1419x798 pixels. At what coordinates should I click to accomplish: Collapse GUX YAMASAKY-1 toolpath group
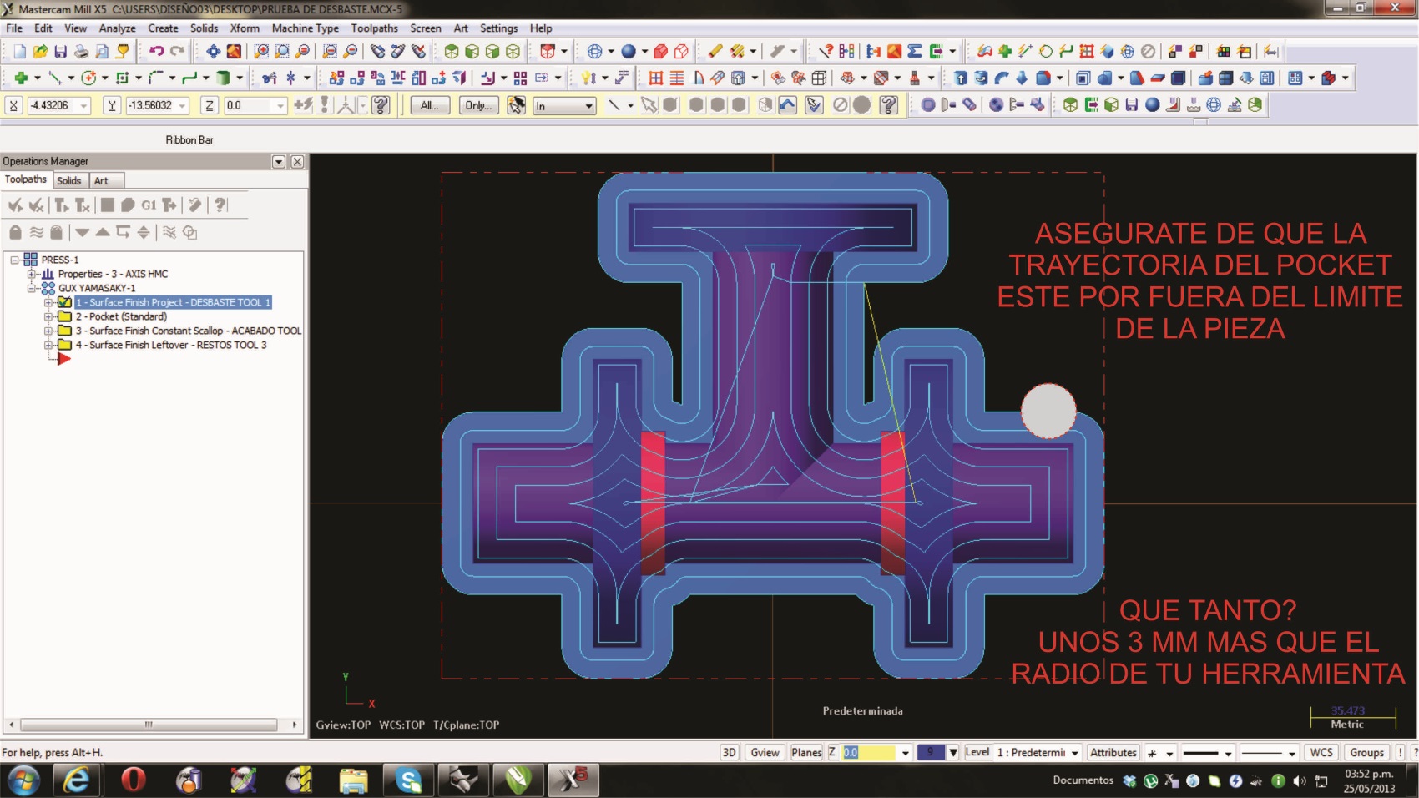[x=31, y=288]
